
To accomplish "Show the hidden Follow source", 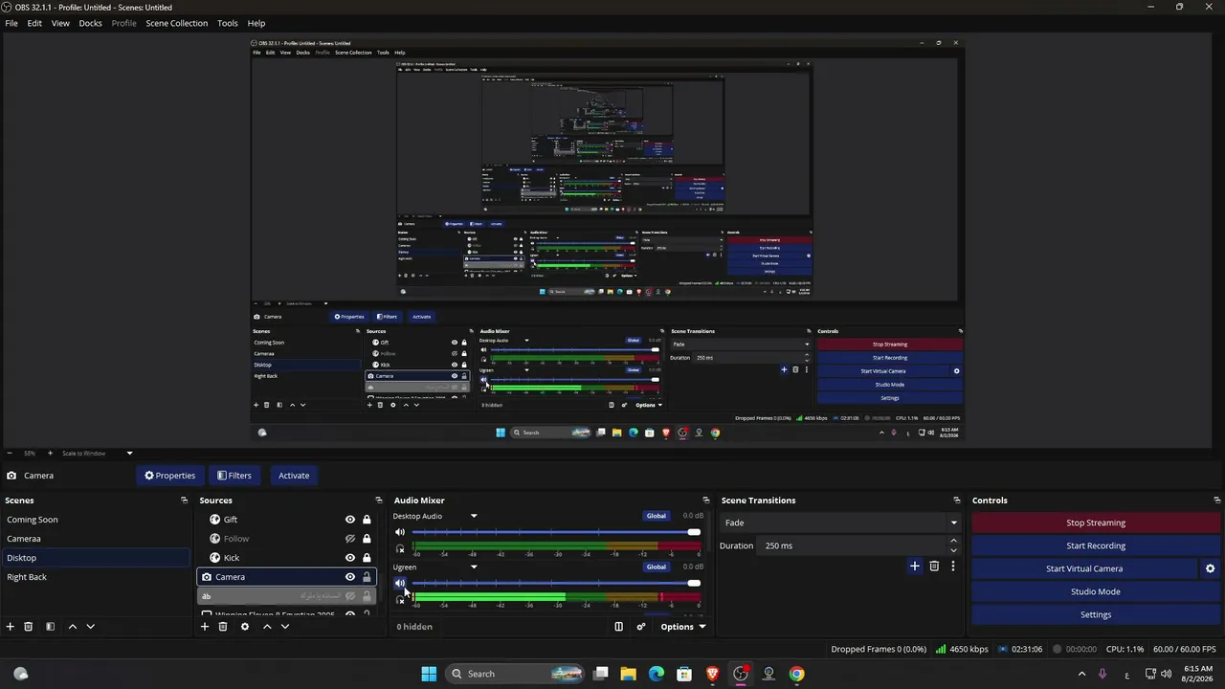I will click(x=350, y=539).
